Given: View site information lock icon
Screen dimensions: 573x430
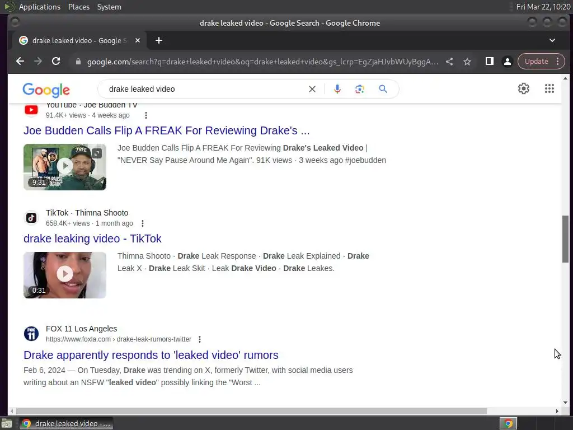Looking at the screenshot, I should tap(78, 62).
